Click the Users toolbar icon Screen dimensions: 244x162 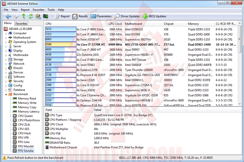pyautogui.click(x=38, y=16)
